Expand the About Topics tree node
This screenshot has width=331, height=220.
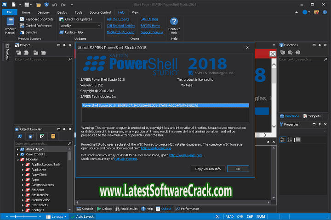tap(17, 149)
